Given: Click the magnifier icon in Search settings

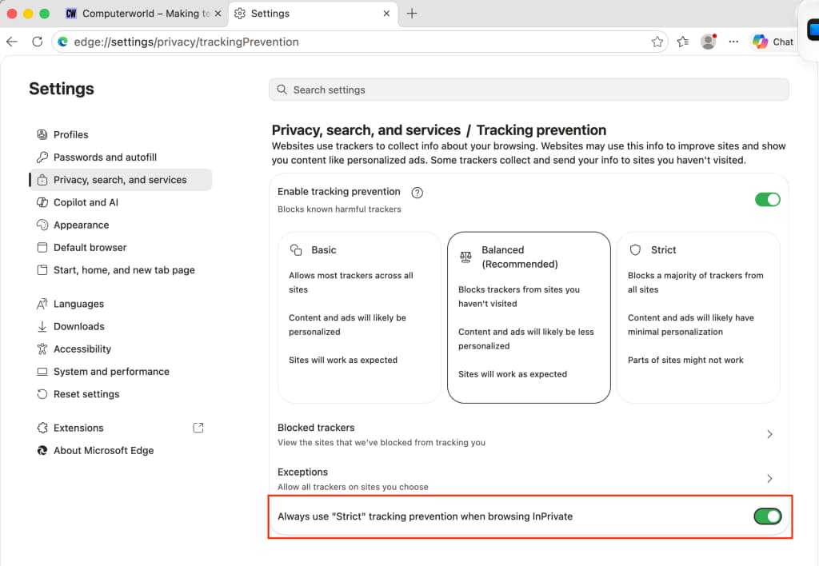Looking at the screenshot, I should pyautogui.click(x=282, y=90).
